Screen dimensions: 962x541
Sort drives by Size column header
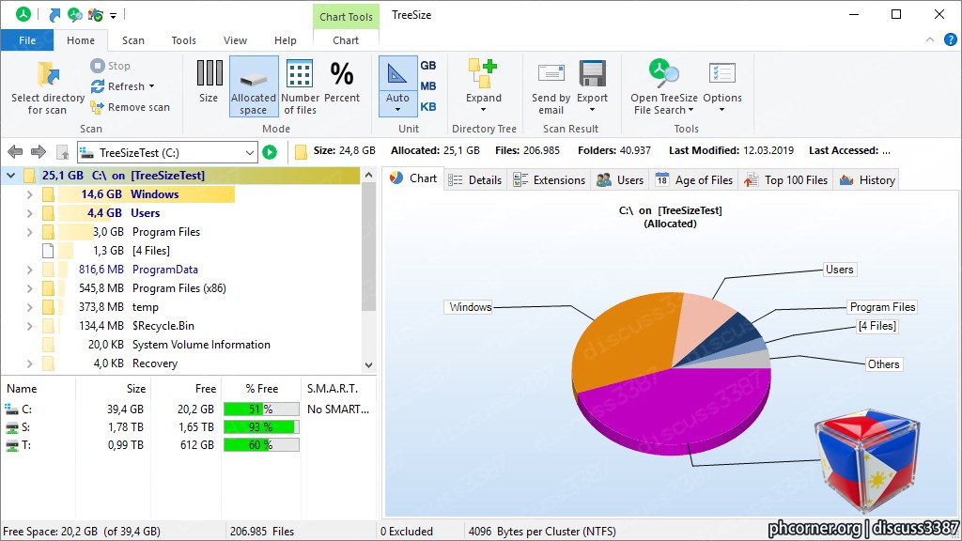[113, 389]
